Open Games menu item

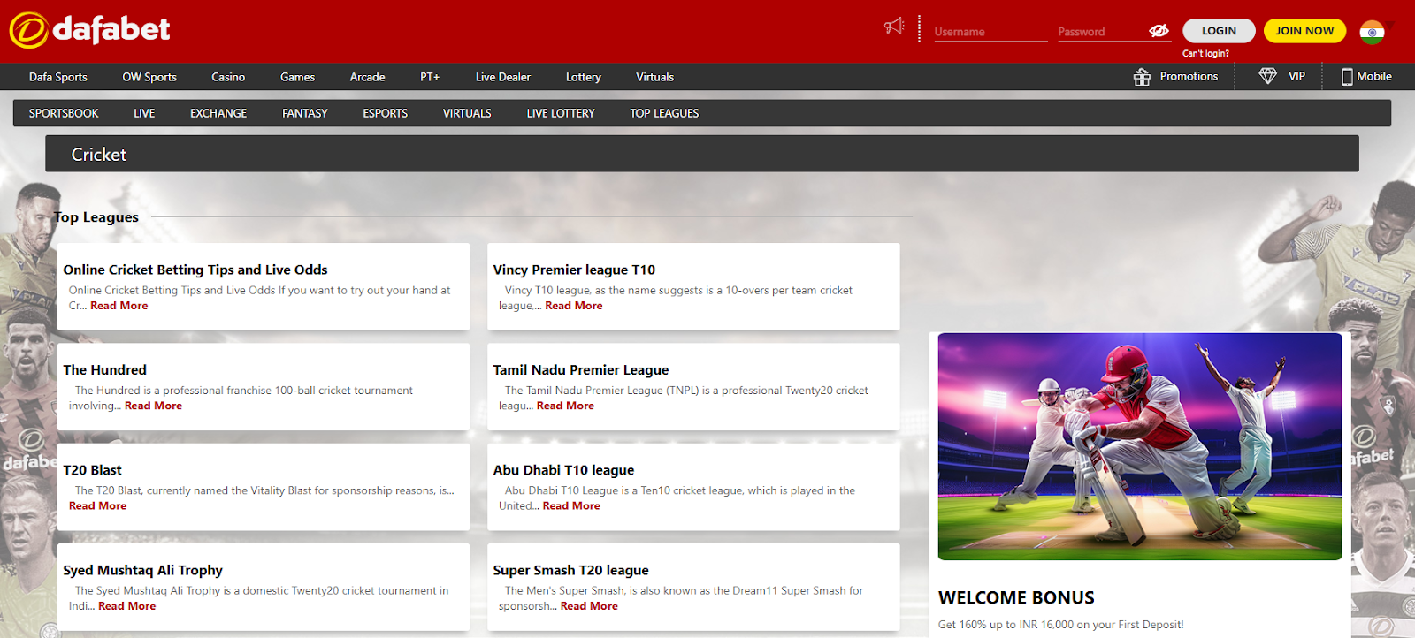(x=297, y=77)
